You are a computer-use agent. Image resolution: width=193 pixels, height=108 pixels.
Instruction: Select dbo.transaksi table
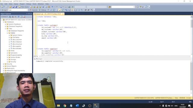click(17, 49)
